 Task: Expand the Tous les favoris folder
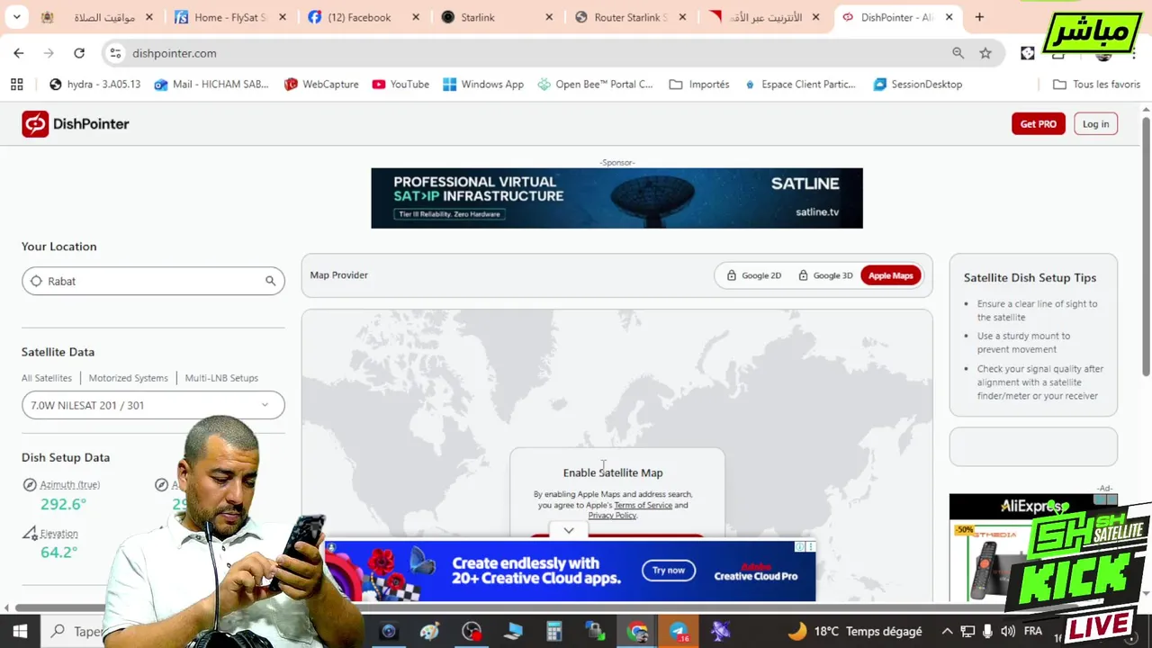[x=1096, y=84]
